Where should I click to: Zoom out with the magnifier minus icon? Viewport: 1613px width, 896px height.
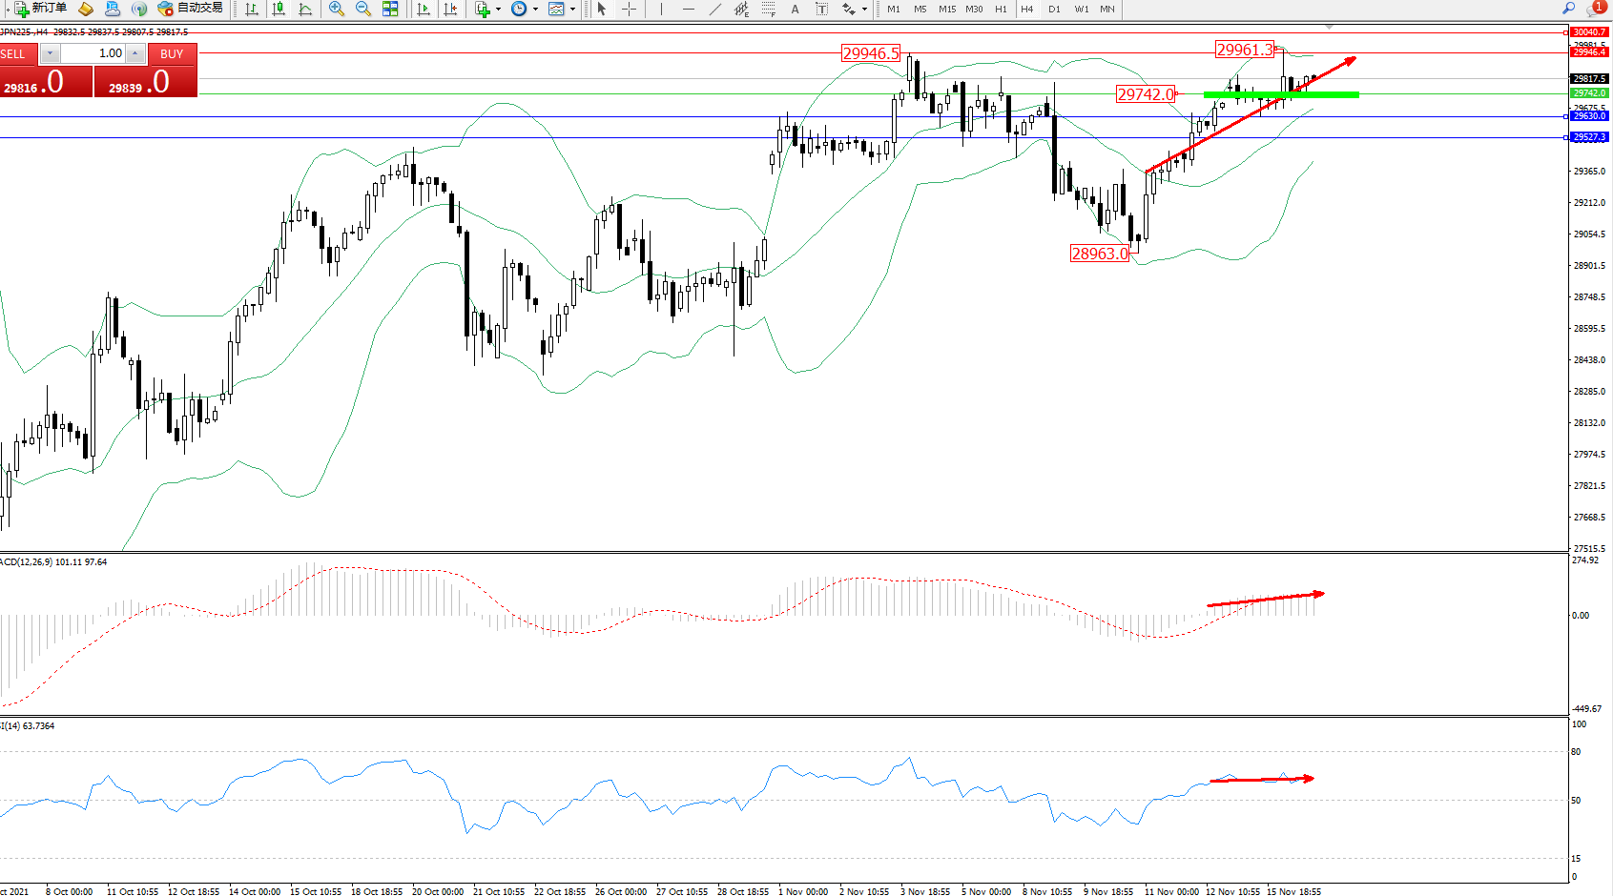(362, 9)
